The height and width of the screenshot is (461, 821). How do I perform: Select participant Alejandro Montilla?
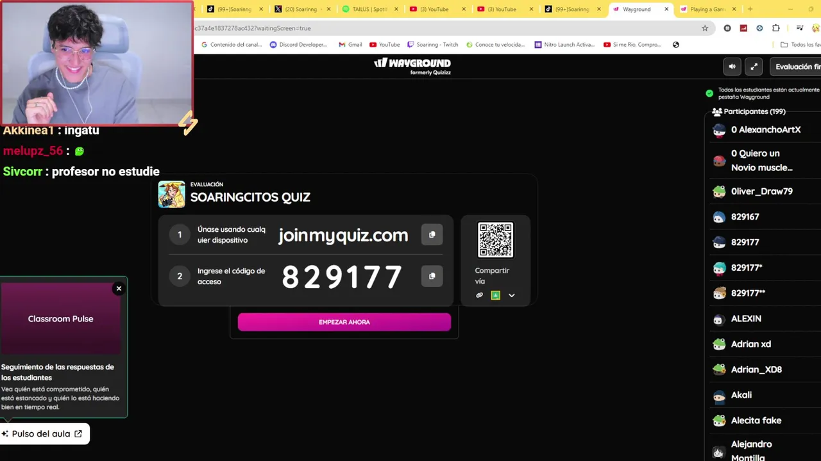click(765, 451)
